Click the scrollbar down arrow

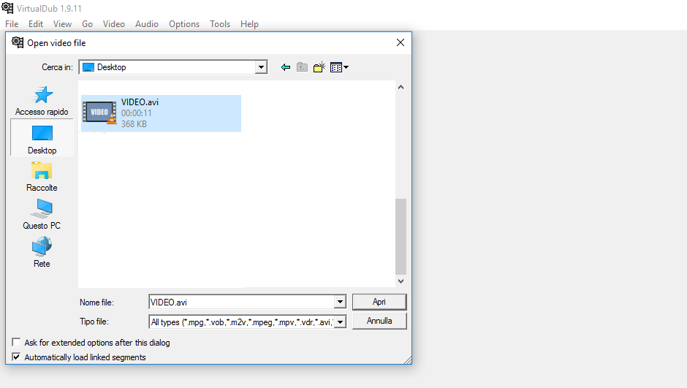coord(401,281)
